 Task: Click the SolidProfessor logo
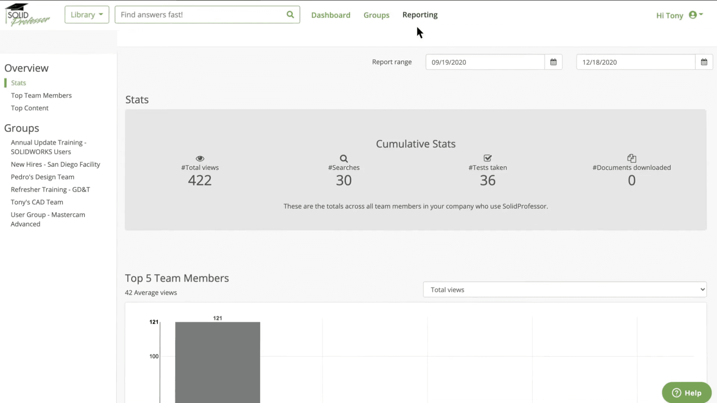click(27, 15)
